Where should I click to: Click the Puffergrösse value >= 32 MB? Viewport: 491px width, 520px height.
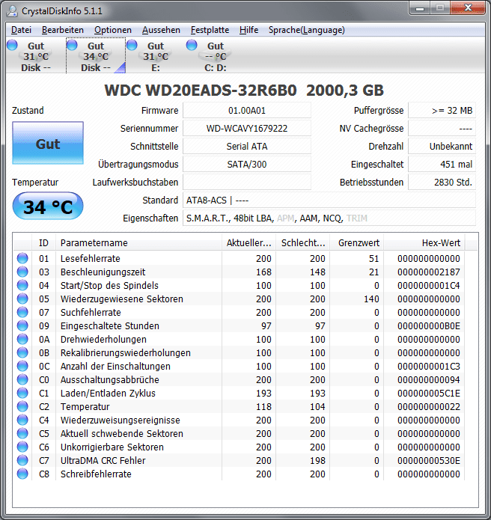(x=442, y=111)
